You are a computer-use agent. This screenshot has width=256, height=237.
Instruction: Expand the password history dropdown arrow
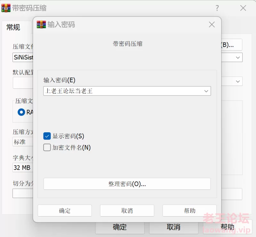pos(206,91)
